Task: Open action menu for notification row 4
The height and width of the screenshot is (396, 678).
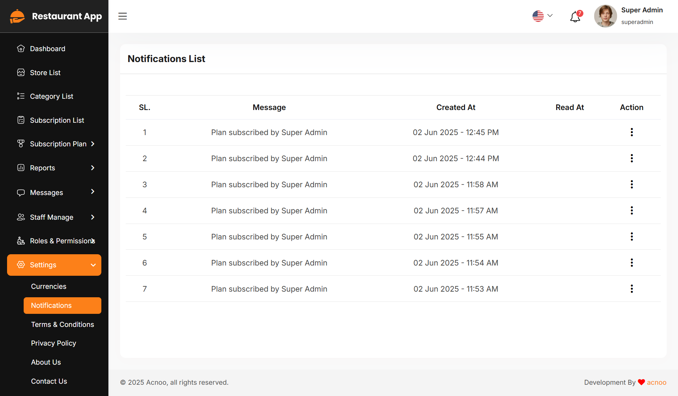Action: pos(631,211)
